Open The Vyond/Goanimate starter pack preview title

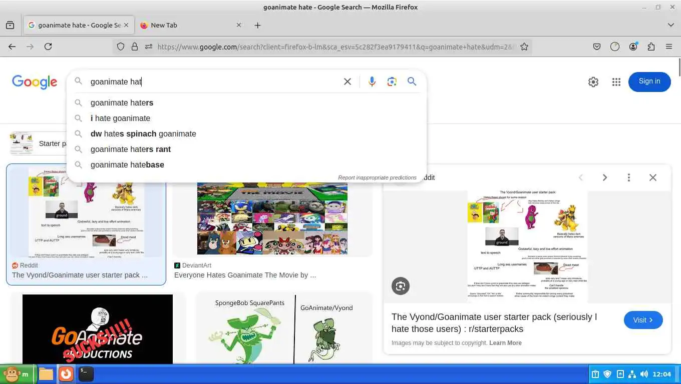[x=494, y=323]
